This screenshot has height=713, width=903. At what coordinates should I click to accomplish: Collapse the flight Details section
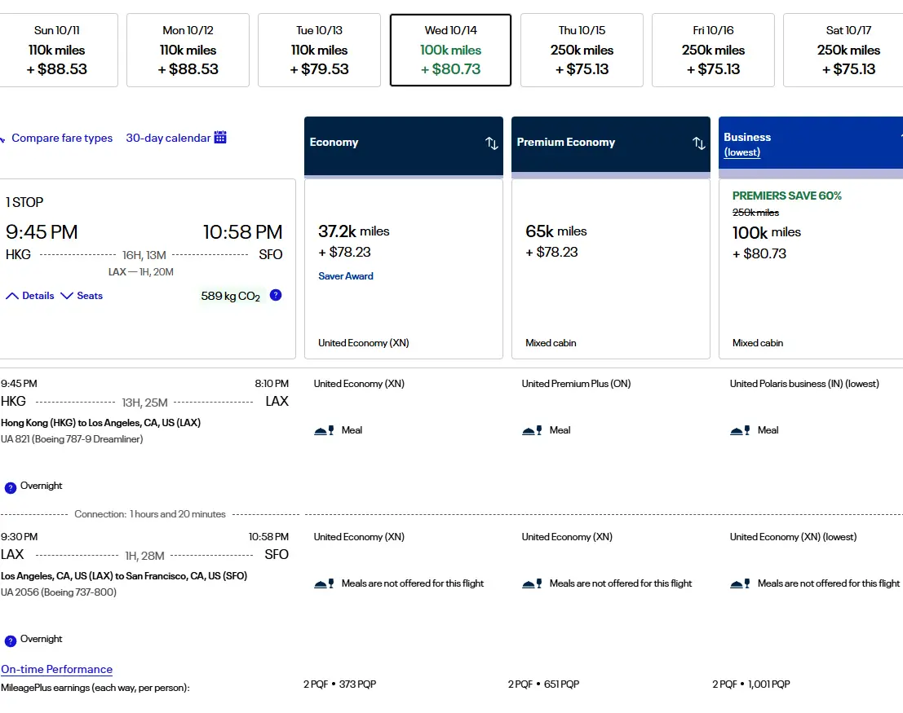30,296
